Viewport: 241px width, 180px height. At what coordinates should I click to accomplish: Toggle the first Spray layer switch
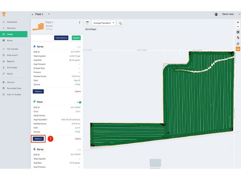coord(79,47)
